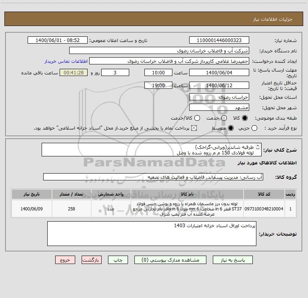Click the نام دستگاه خریدار field
Screen dimensions: 308x298
[159, 50]
